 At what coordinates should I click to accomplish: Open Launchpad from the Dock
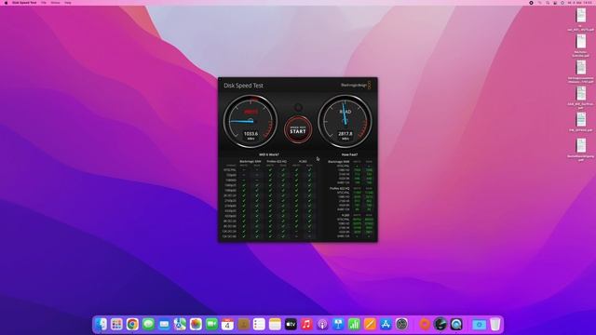[116, 324]
